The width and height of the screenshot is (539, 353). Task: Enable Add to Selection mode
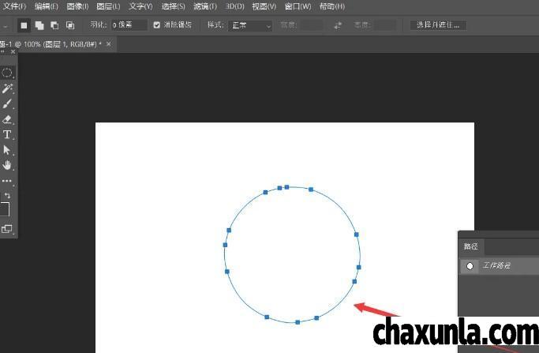[39, 25]
